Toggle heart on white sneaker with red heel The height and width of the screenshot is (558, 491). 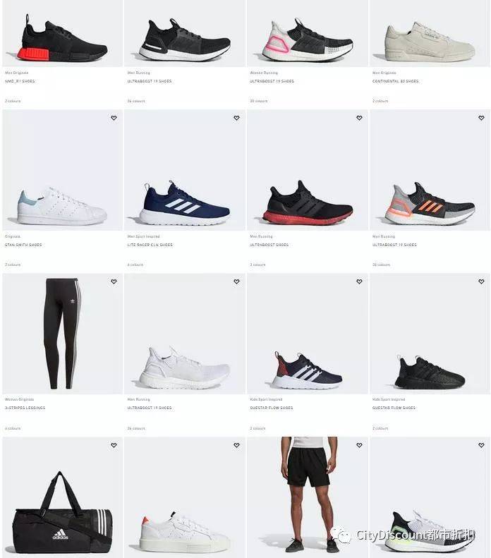coord(236,445)
